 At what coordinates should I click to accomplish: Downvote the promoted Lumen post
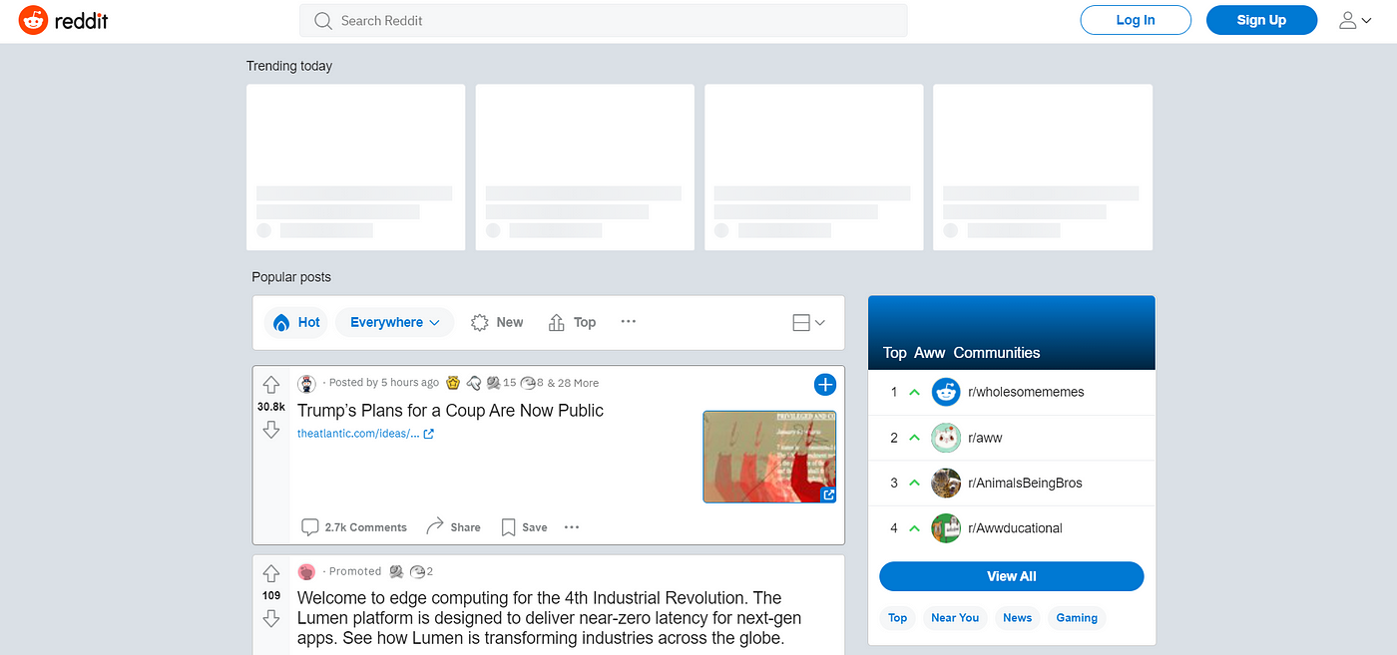[270, 619]
